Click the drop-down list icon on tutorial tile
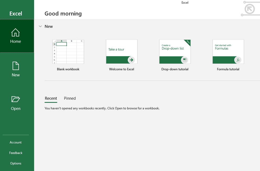260x171 pixels. pyautogui.click(x=184, y=60)
